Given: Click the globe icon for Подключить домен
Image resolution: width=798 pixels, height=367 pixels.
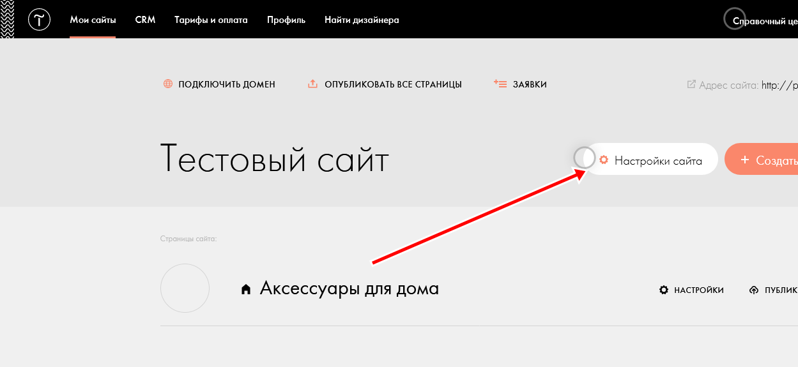Looking at the screenshot, I should (x=168, y=84).
